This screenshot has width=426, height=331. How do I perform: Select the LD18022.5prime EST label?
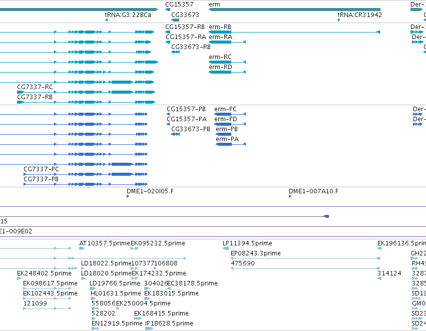coord(106,263)
